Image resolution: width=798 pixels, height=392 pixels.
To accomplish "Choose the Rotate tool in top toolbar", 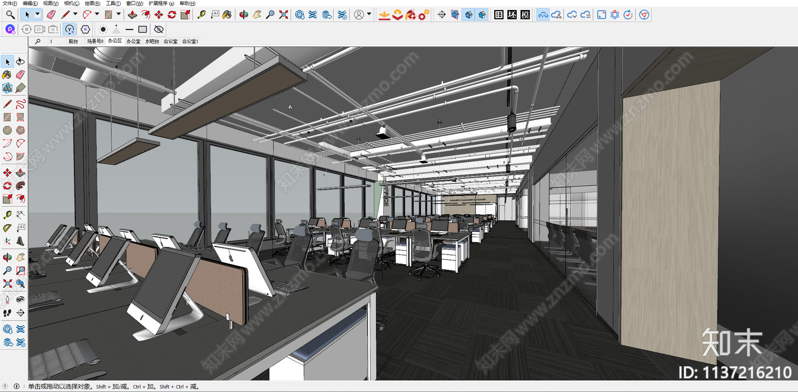I will tap(172, 15).
